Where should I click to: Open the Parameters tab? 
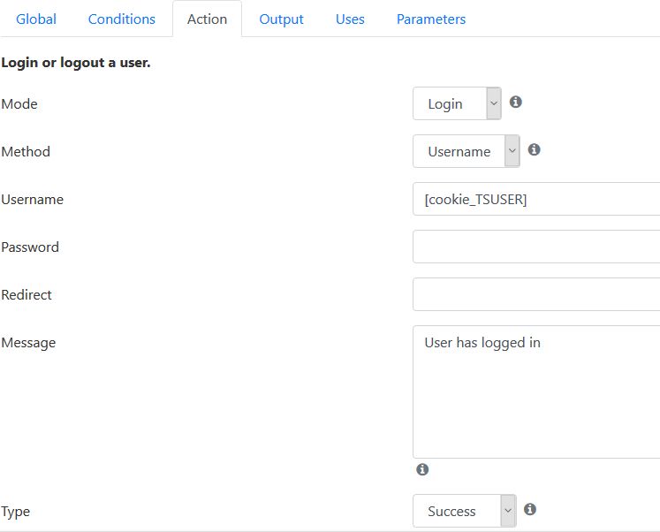(x=431, y=19)
